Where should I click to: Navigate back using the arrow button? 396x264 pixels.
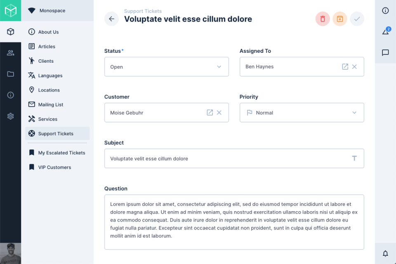click(x=111, y=19)
